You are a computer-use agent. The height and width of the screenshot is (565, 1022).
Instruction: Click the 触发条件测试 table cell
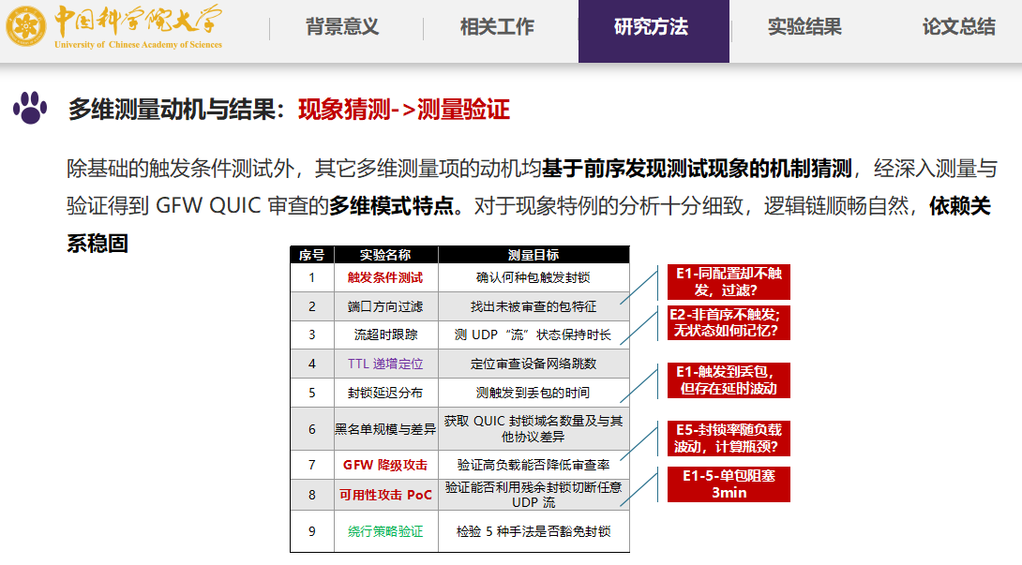tap(385, 277)
